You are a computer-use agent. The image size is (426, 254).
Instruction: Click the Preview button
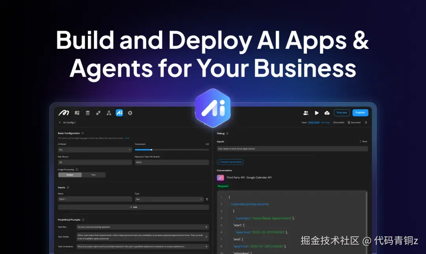(342, 112)
